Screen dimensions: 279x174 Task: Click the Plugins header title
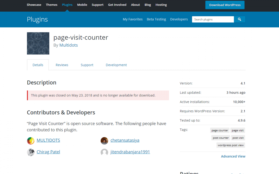[x=37, y=19]
